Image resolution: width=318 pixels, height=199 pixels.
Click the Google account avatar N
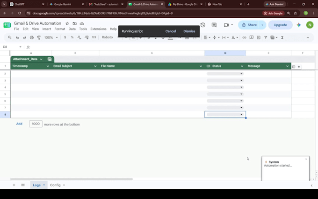(x=310, y=25)
